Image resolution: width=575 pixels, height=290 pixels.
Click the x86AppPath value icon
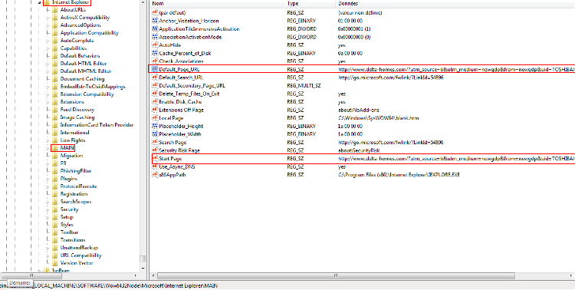pos(154,175)
